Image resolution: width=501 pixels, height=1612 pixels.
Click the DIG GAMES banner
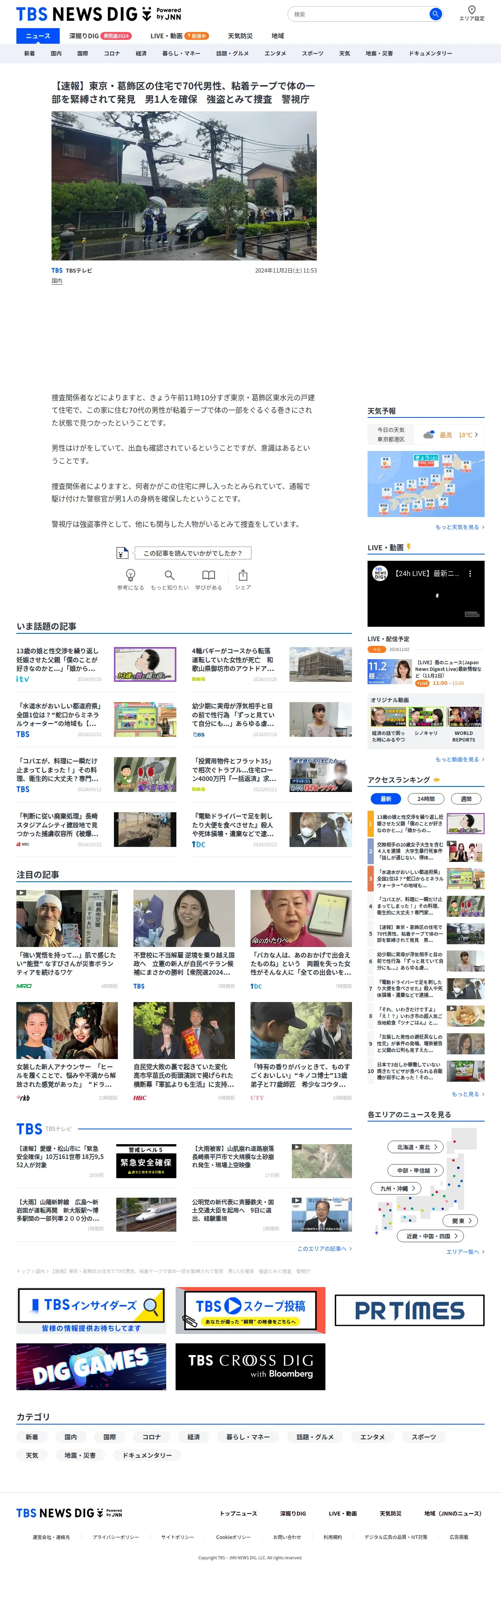91,1367
